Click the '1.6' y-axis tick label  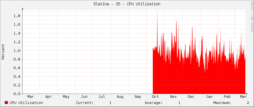(17, 25)
